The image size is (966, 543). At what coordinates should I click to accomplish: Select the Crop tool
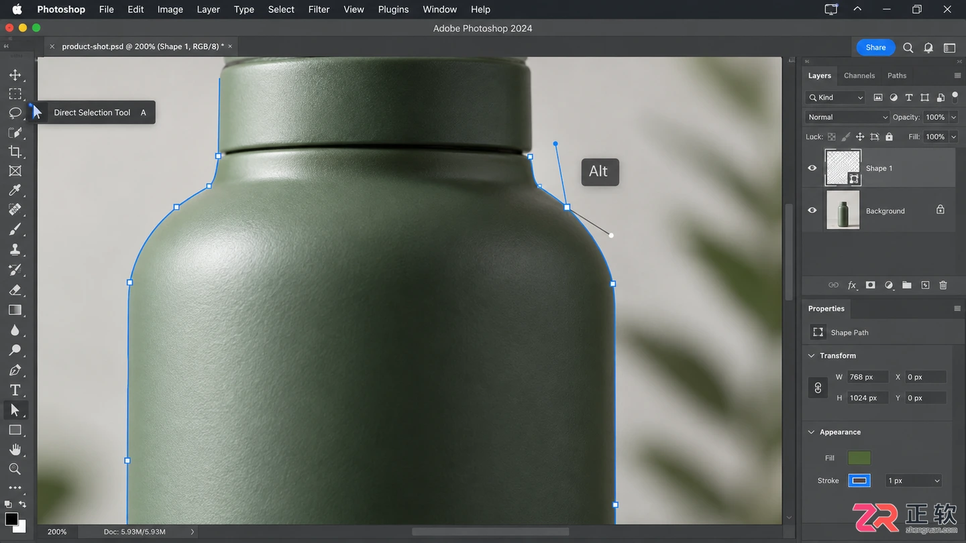[x=15, y=152]
